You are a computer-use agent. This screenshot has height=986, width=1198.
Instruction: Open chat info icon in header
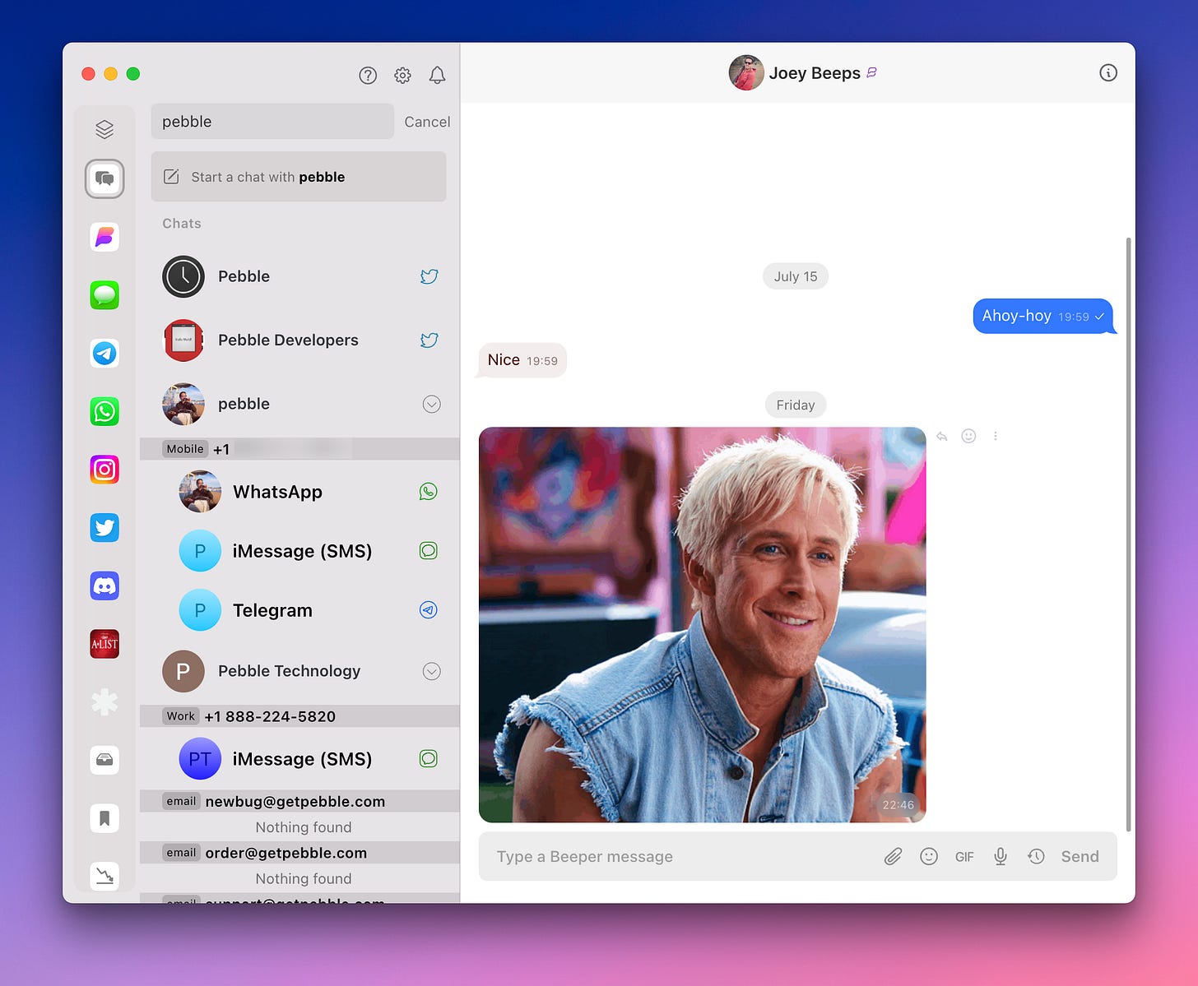(1108, 72)
